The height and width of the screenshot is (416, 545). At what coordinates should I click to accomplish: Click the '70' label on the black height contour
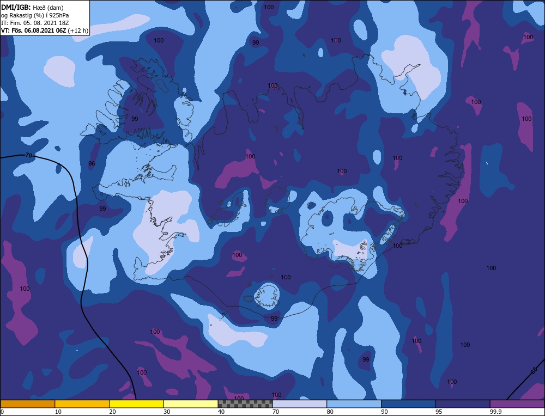29,156
